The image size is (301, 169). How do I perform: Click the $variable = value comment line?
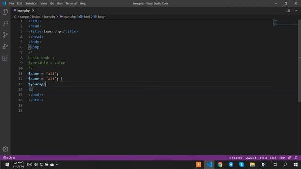click(x=47, y=63)
